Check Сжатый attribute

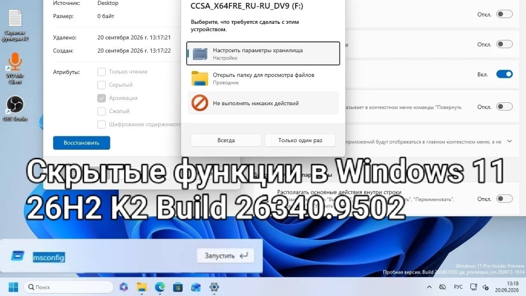[x=101, y=111]
